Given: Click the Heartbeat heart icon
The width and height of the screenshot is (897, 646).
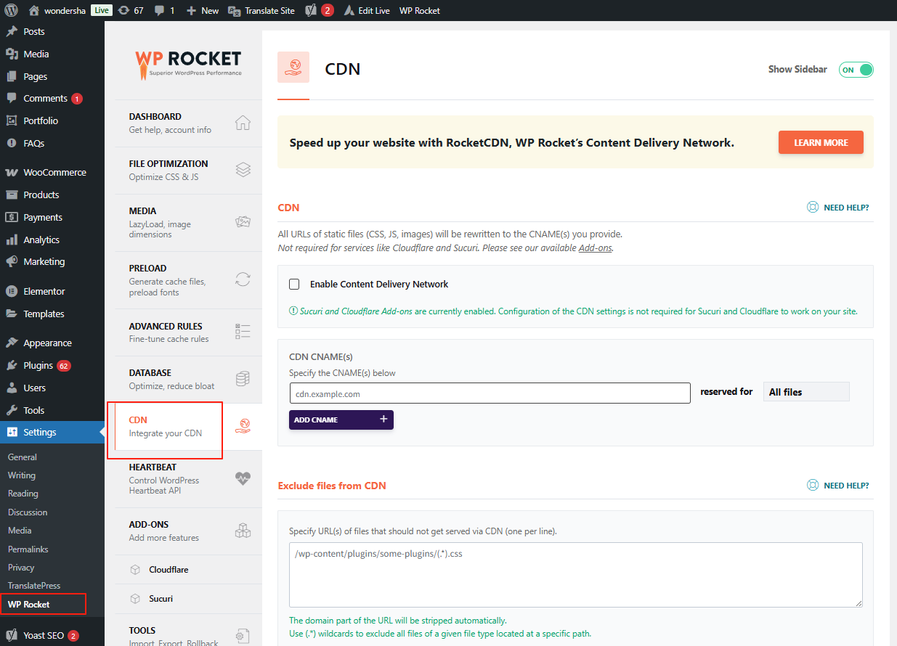Looking at the screenshot, I should point(243,478).
